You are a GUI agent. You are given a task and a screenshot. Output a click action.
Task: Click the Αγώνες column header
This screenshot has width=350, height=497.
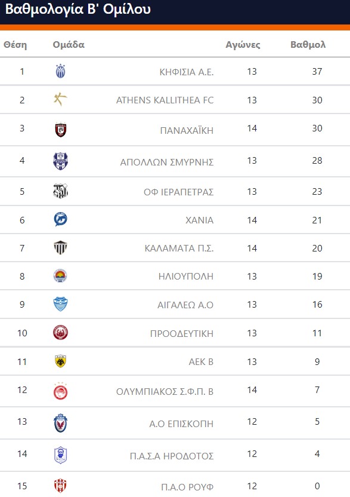pos(243,45)
